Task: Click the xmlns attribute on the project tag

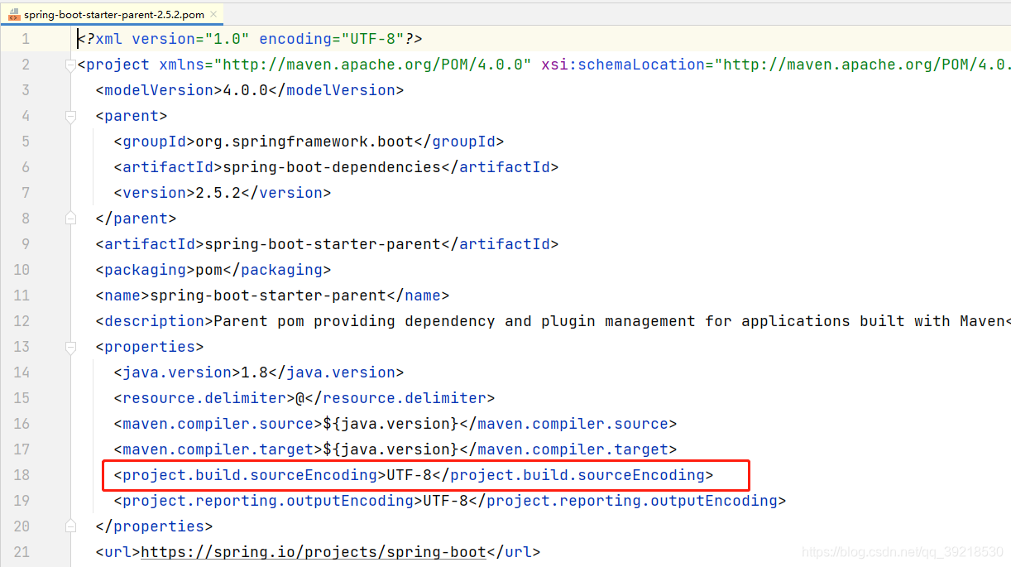Action: coord(345,65)
